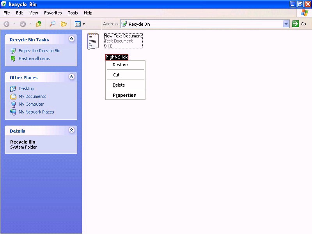Click the Forward navigation arrow
The image size is (312, 234).
pos(23,24)
